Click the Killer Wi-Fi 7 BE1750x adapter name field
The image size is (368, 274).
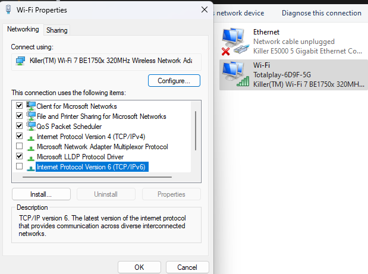[106, 62]
